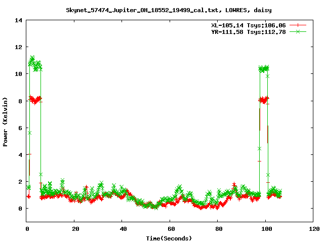Click the y-axis tick label 8

tap(20, 101)
